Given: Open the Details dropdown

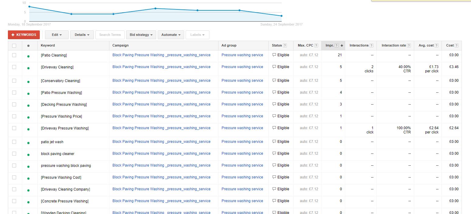Looking at the screenshot, I should point(82,35).
